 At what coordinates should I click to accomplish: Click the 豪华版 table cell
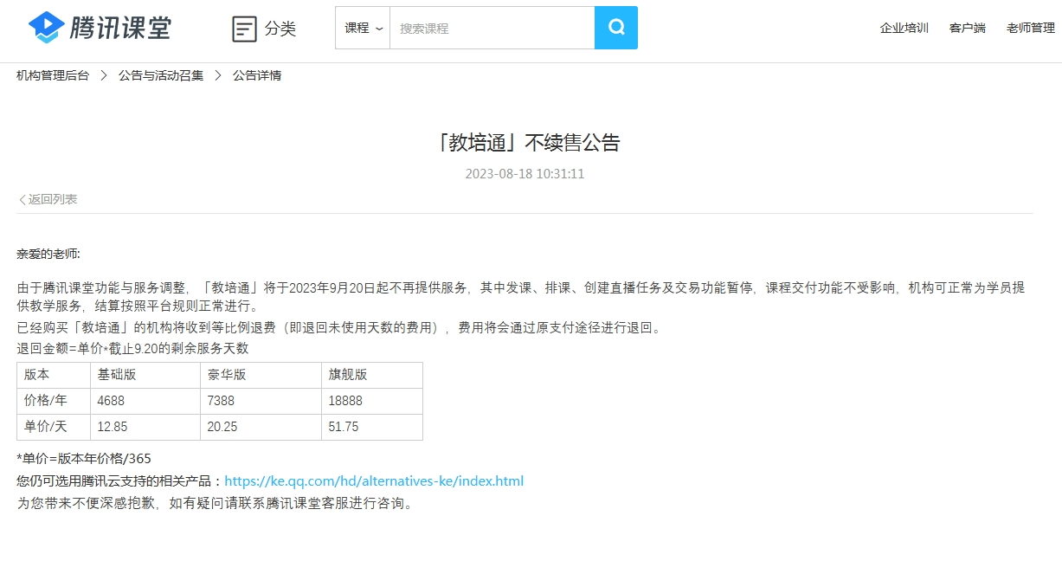(261, 375)
